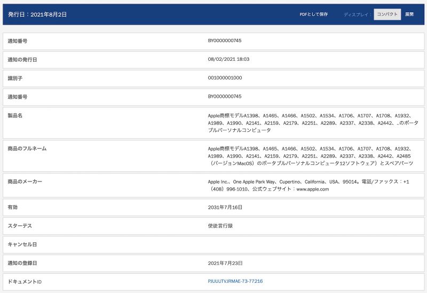Select the キャンセル日 row label
This screenshot has width=427, height=293.
(x=21, y=244)
